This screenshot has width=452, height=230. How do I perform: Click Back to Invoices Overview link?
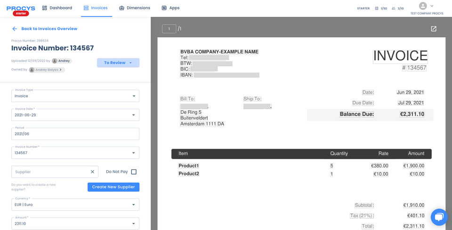[45, 29]
